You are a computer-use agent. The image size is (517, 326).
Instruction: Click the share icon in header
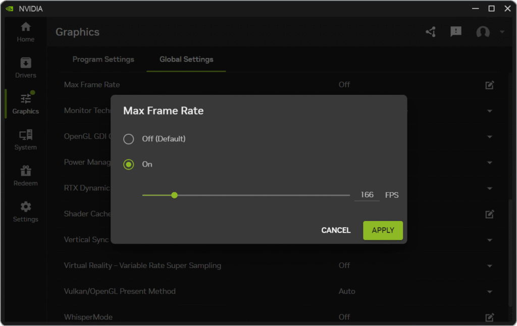click(431, 32)
